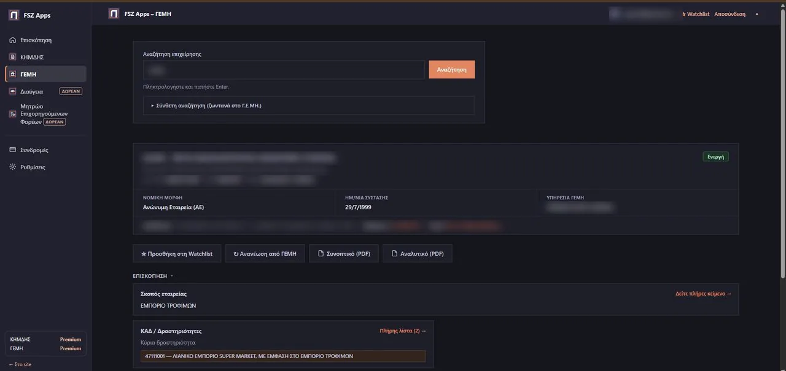Screen dimensions: 786x371
Task: Click the Αναλυτικό (PDF) button
Action: coord(418,254)
